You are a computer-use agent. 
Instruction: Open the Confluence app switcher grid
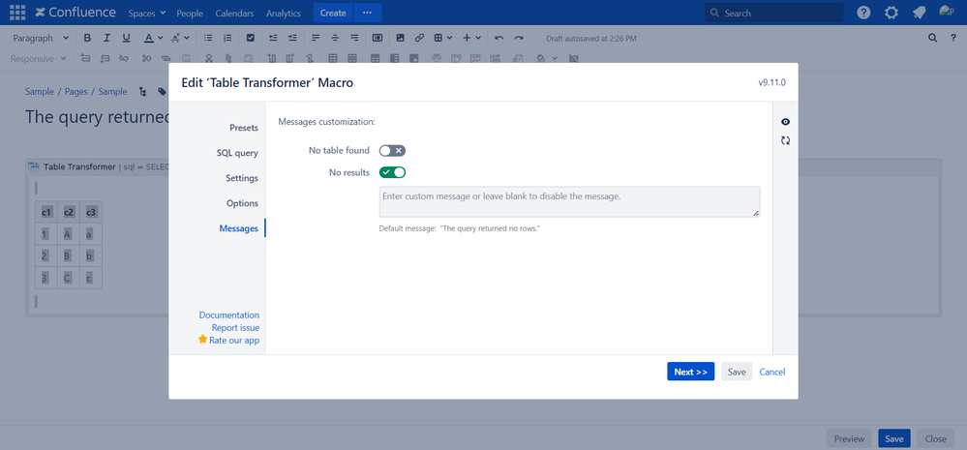(17, 13)
